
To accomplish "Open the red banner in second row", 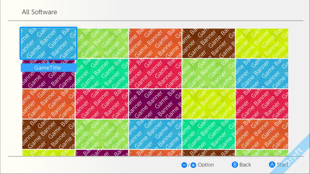I will point(155,73).
